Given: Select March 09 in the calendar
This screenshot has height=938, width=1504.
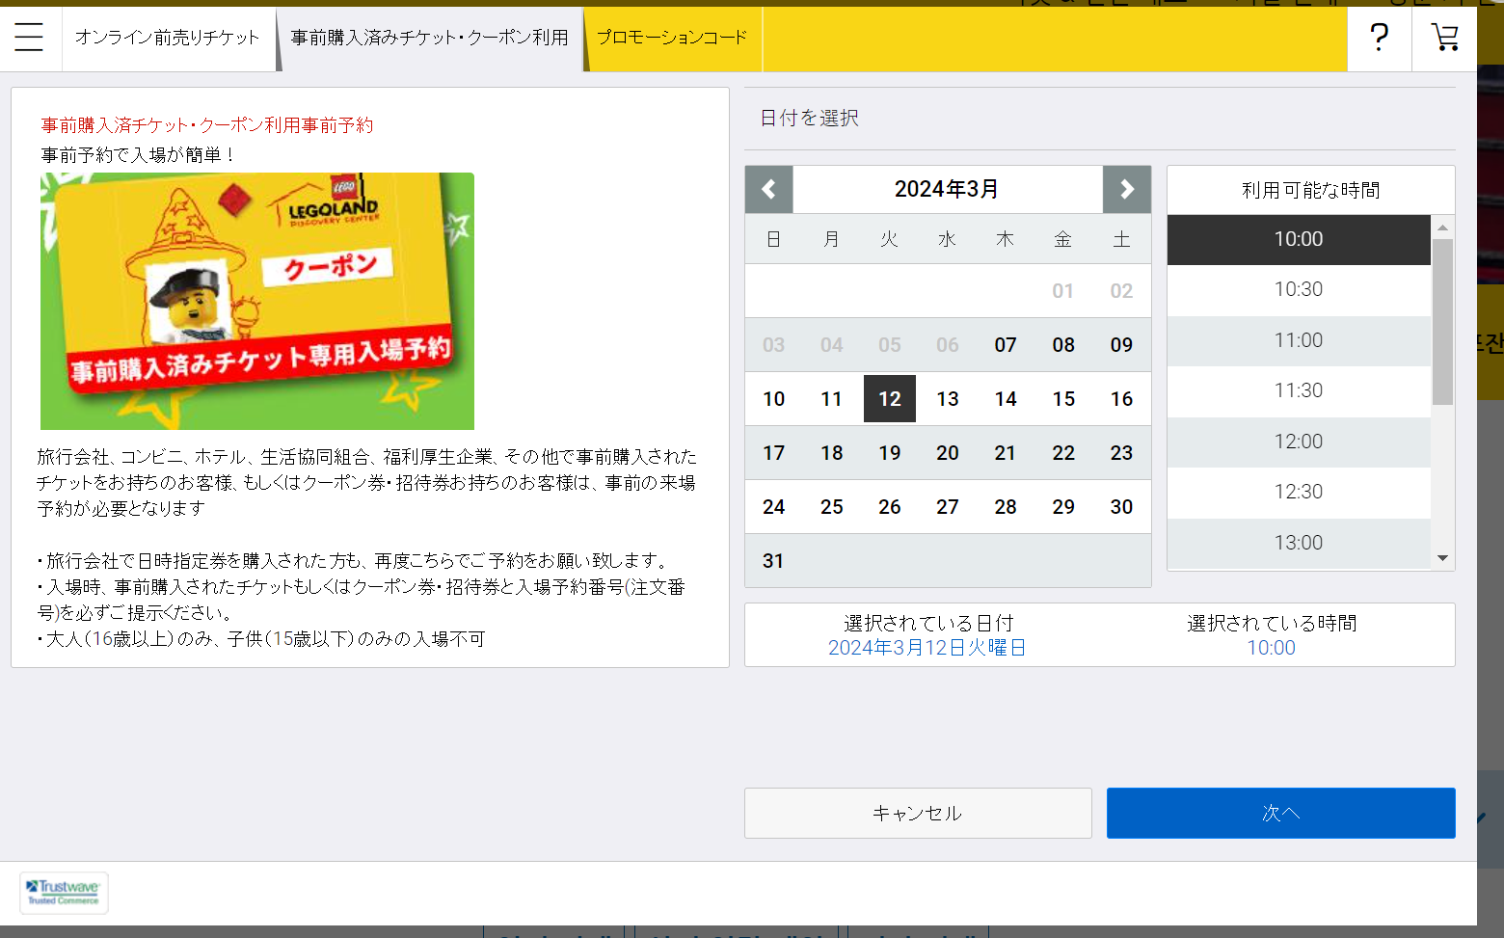Looking at the screenshot, I should click(1121, 345).
